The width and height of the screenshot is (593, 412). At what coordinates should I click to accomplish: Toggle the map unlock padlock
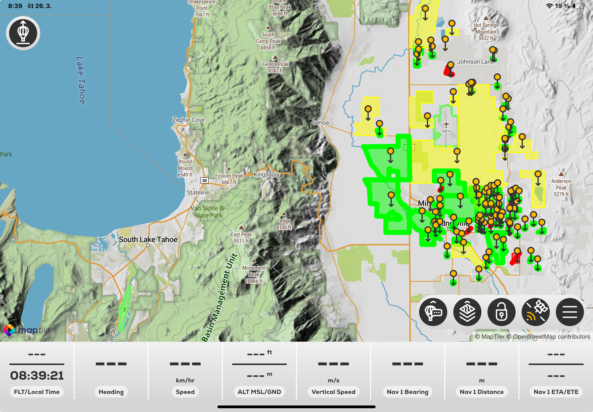coord(501,312)
